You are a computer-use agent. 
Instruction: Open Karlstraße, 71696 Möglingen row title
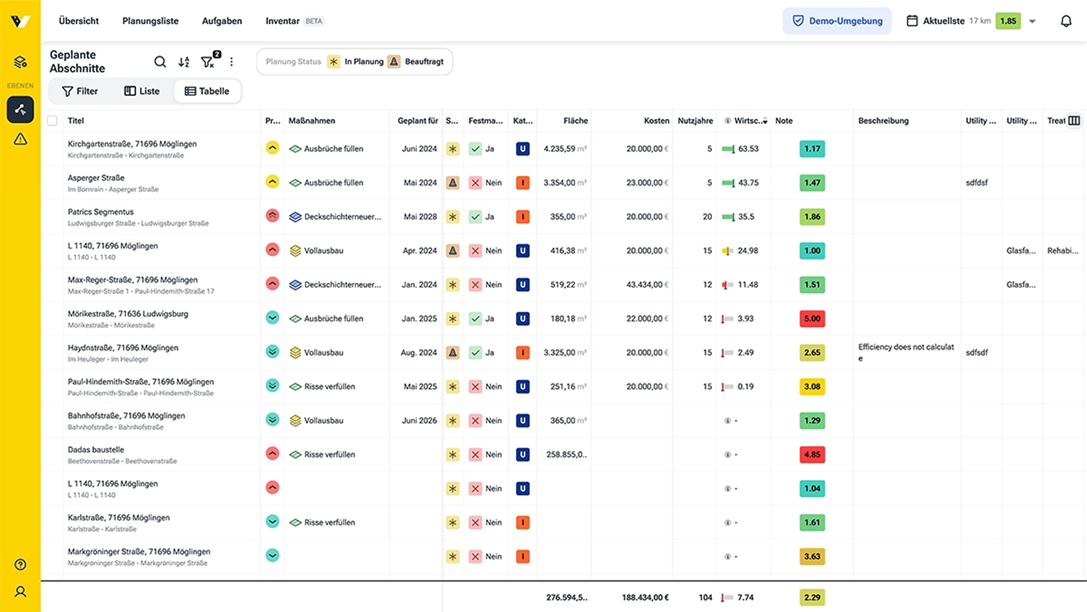(118, 517)
